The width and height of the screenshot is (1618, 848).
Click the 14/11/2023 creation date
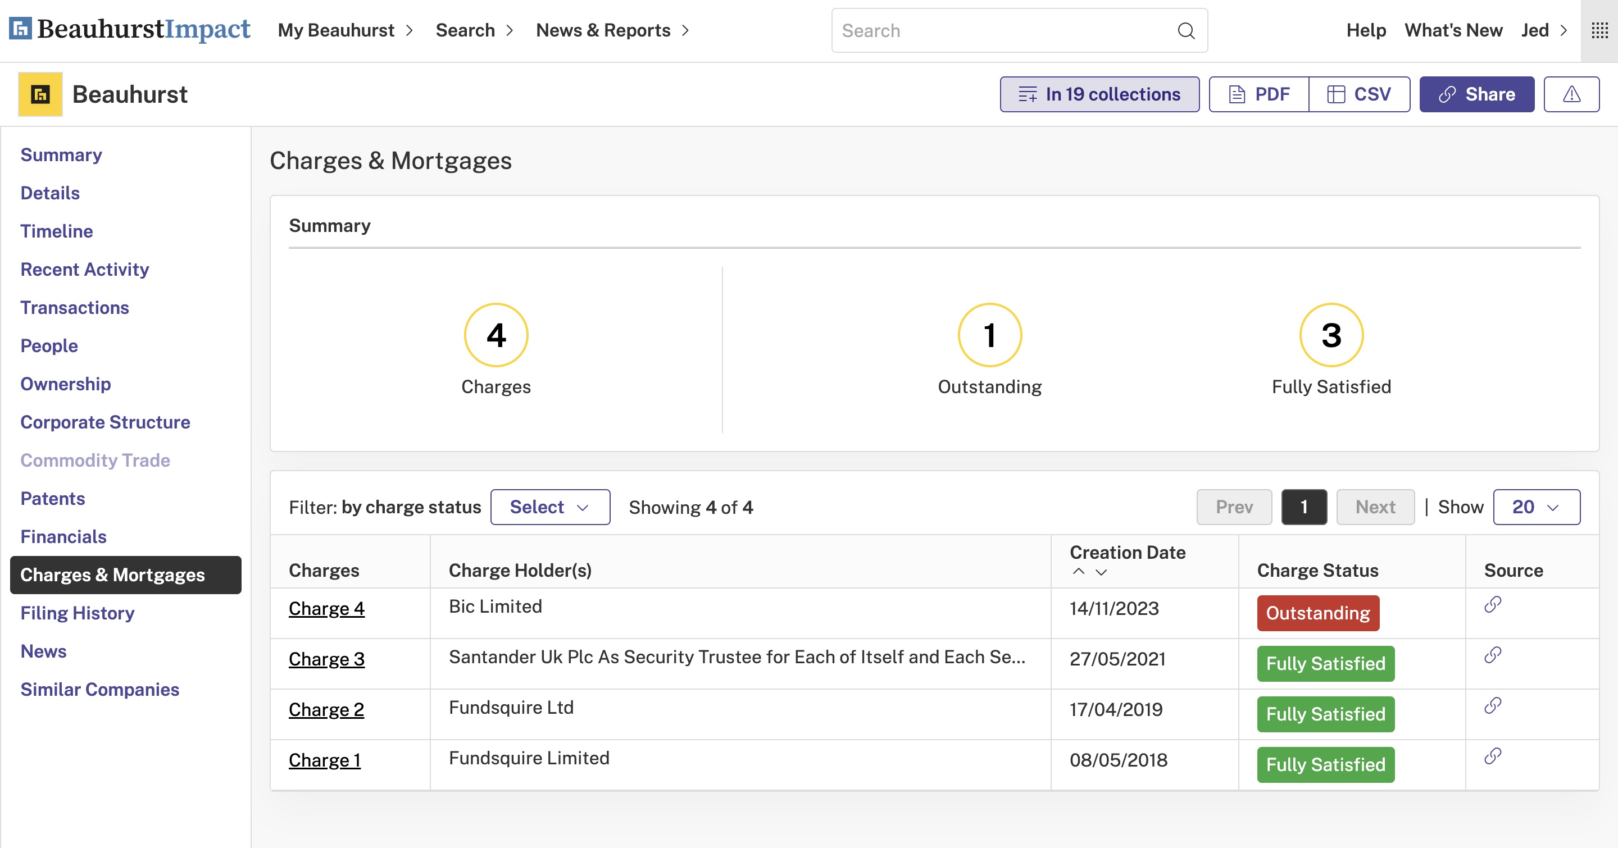[x=1114, y=609]
